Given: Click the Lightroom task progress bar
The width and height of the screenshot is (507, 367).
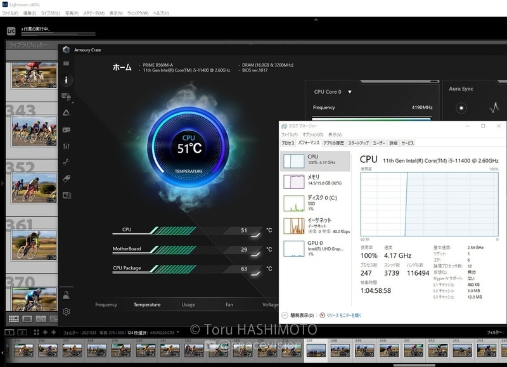Looking at the screenshot, I should [58, 34].
